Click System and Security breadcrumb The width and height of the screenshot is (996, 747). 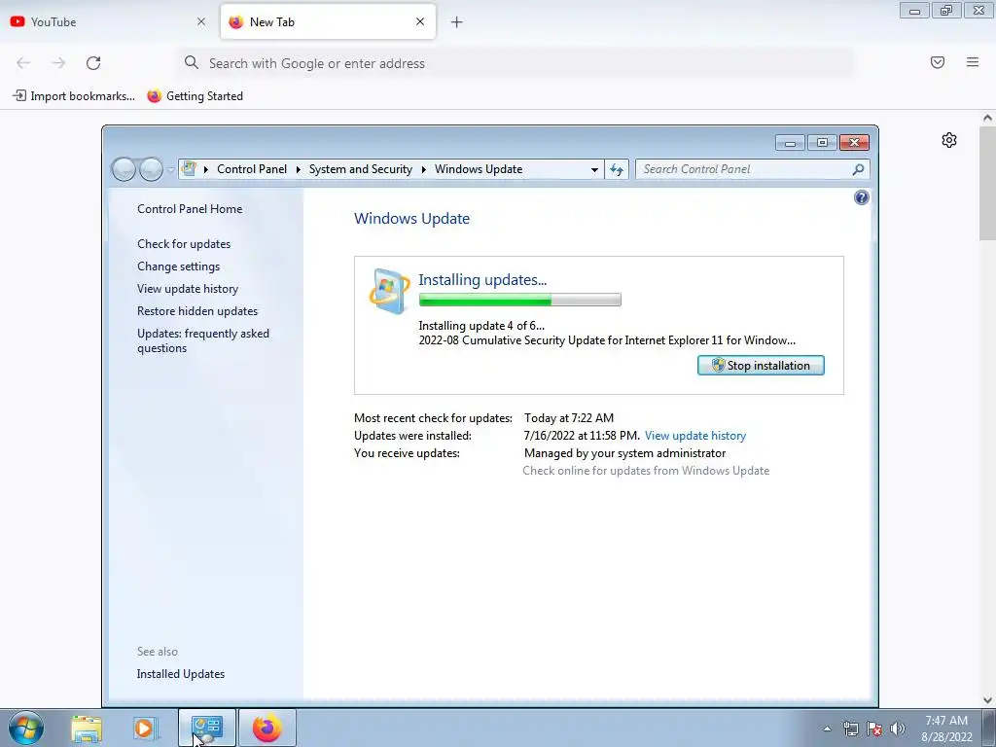360,169
